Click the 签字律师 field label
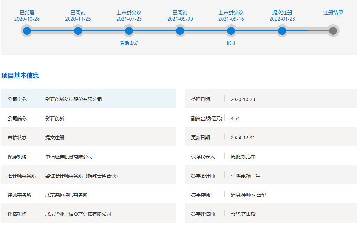This screenshot has height=225, width=357. pyautogui.click(x=200, y=195)
